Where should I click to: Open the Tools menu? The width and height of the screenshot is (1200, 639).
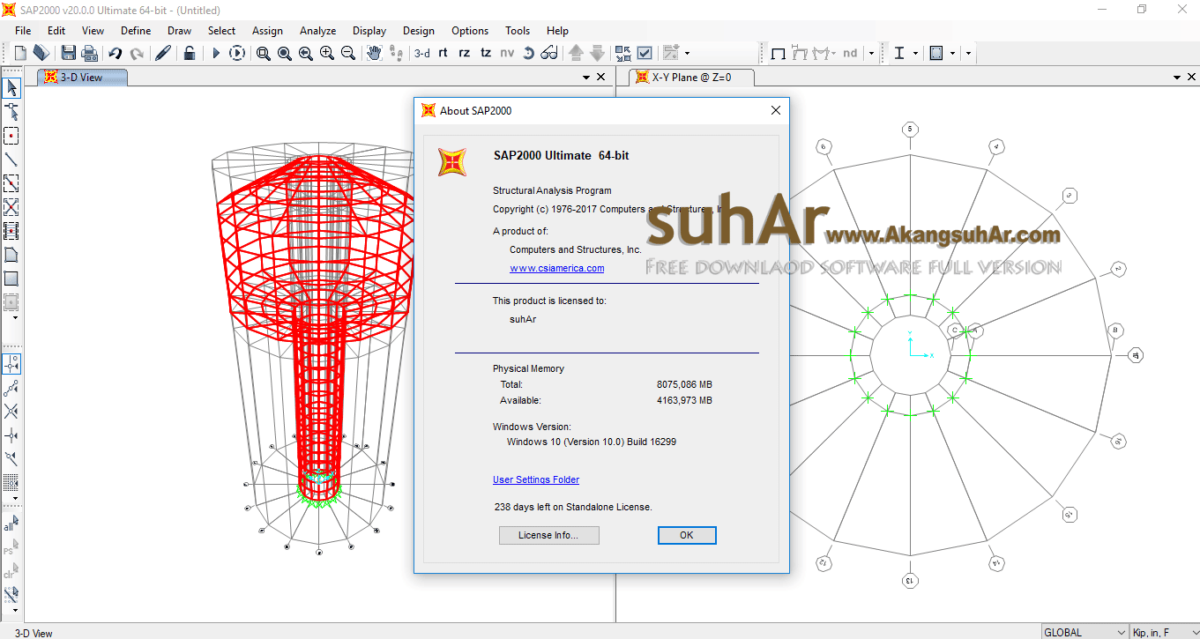tap(518, 31)
